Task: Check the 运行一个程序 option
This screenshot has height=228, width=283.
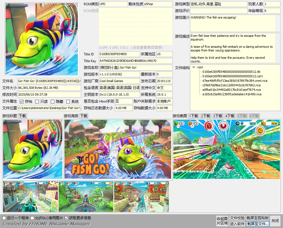Action: pos(4,218)
